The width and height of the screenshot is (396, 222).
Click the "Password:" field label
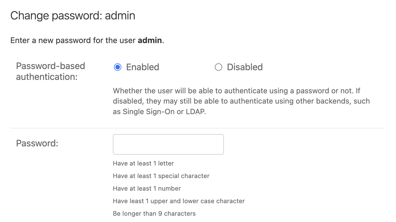[37, 143]
